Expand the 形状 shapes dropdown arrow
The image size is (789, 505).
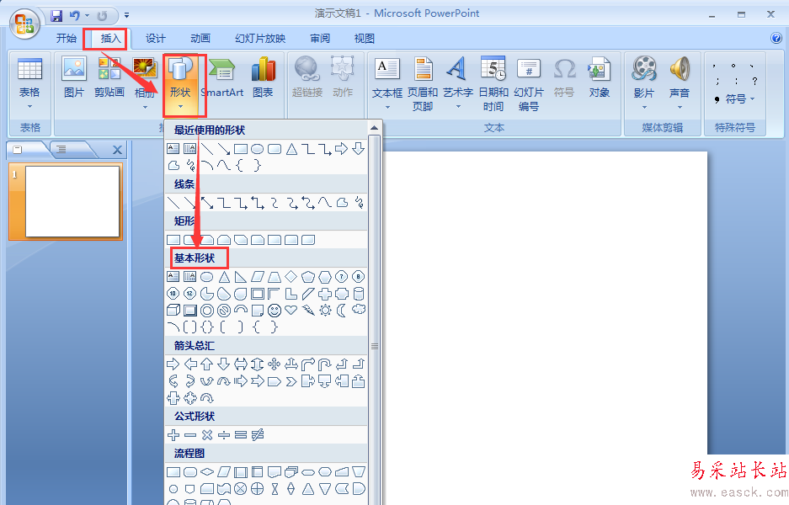(180, 107)
